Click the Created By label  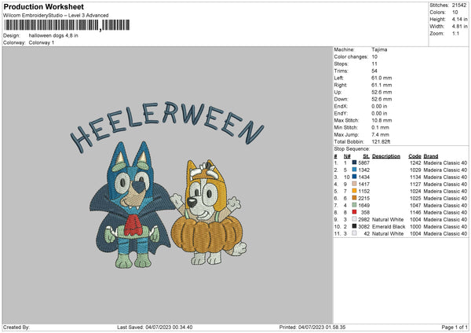[x=16, y=327]
